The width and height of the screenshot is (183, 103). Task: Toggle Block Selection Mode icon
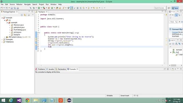(x=77, y=8)
